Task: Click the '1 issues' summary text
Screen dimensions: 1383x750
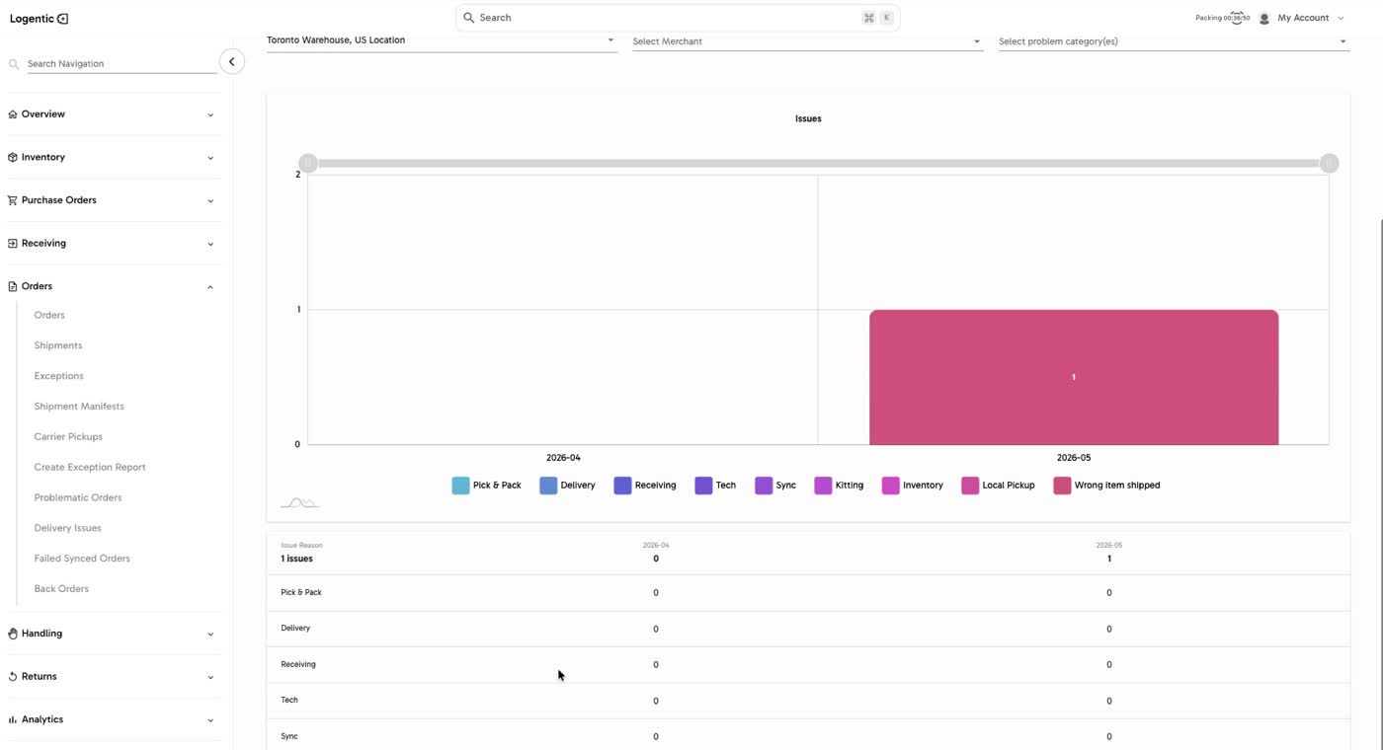Action: coord(296,559)
